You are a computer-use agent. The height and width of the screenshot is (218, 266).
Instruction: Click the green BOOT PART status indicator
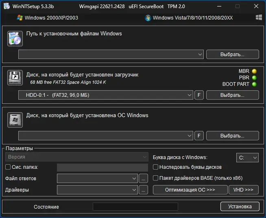(254, 84)
